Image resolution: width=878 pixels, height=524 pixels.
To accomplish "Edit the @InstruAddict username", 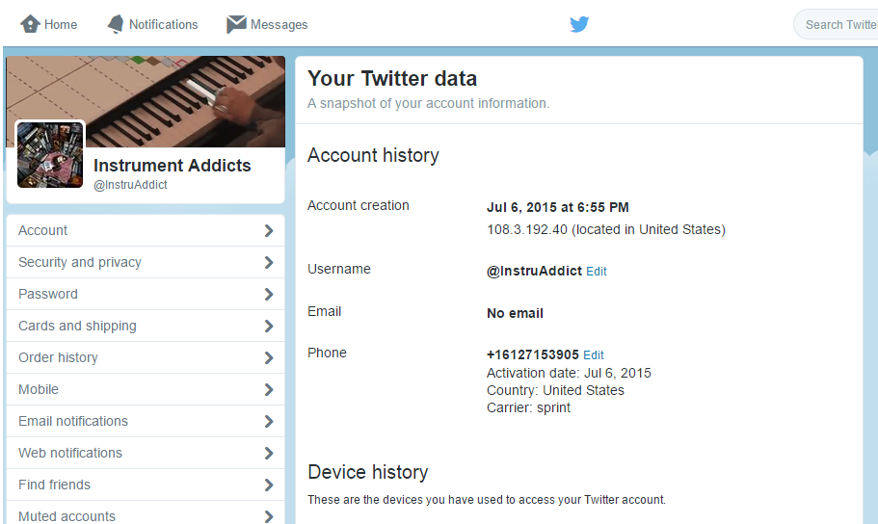I will pyautogui.click(x=597, y=272).
